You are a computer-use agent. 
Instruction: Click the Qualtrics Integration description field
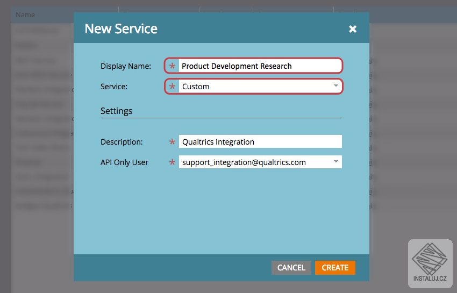pyautogui.click(x=260, y=142)
